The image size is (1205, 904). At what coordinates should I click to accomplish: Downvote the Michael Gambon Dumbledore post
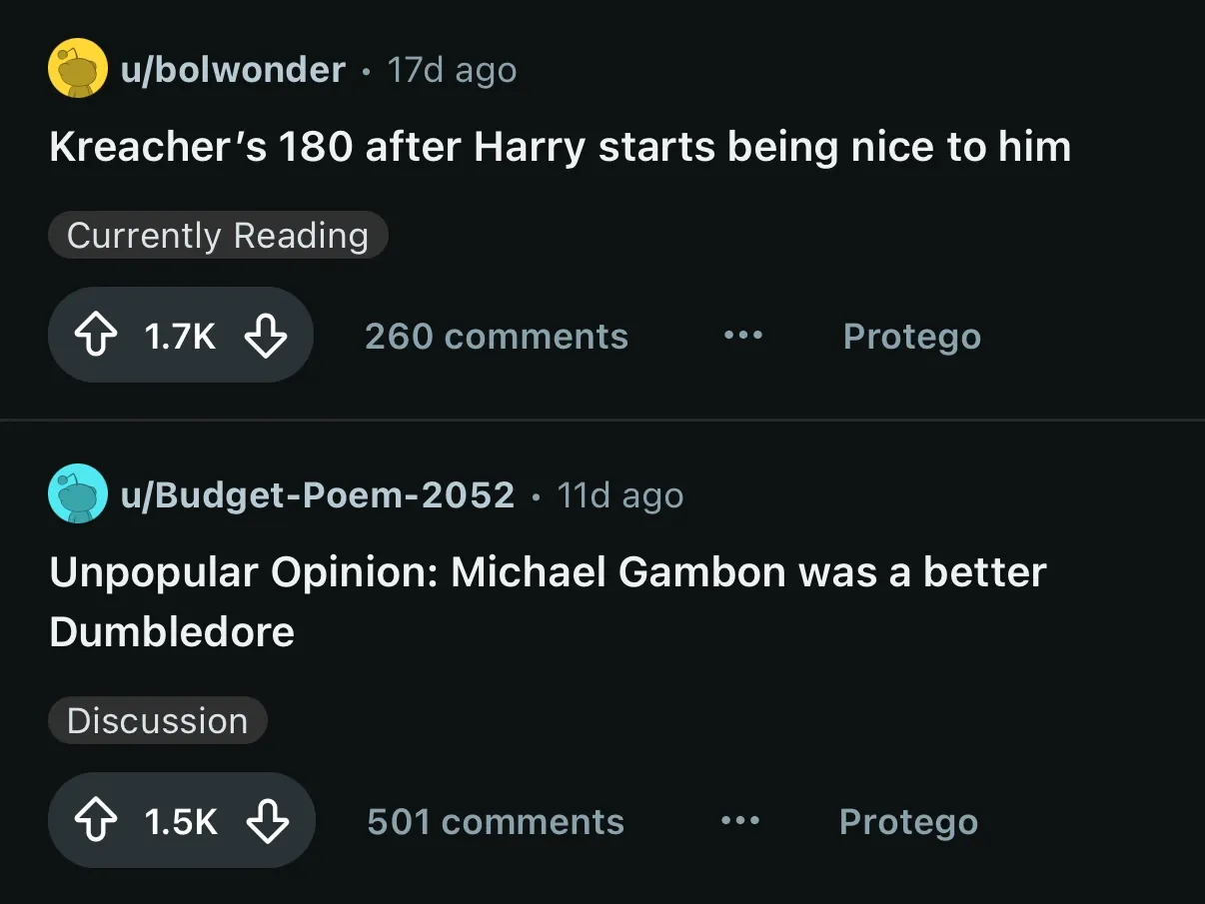pyautogui.click(x=267, y=822)
